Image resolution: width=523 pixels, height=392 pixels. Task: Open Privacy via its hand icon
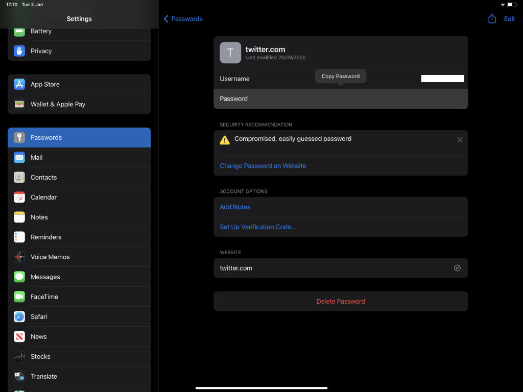(x=19, y=51)
